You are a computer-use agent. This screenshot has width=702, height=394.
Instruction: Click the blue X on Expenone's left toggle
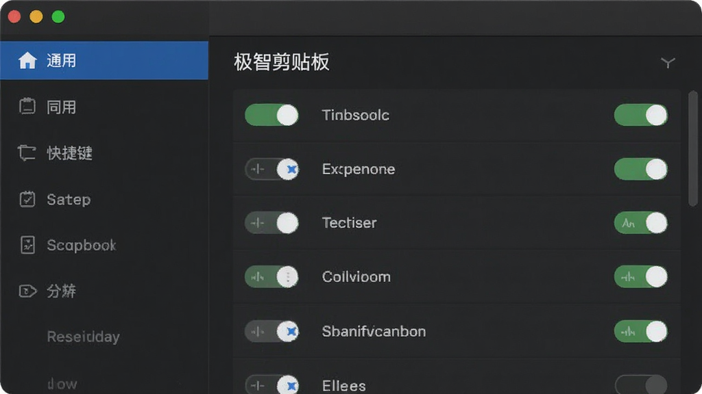pos(292,170)
